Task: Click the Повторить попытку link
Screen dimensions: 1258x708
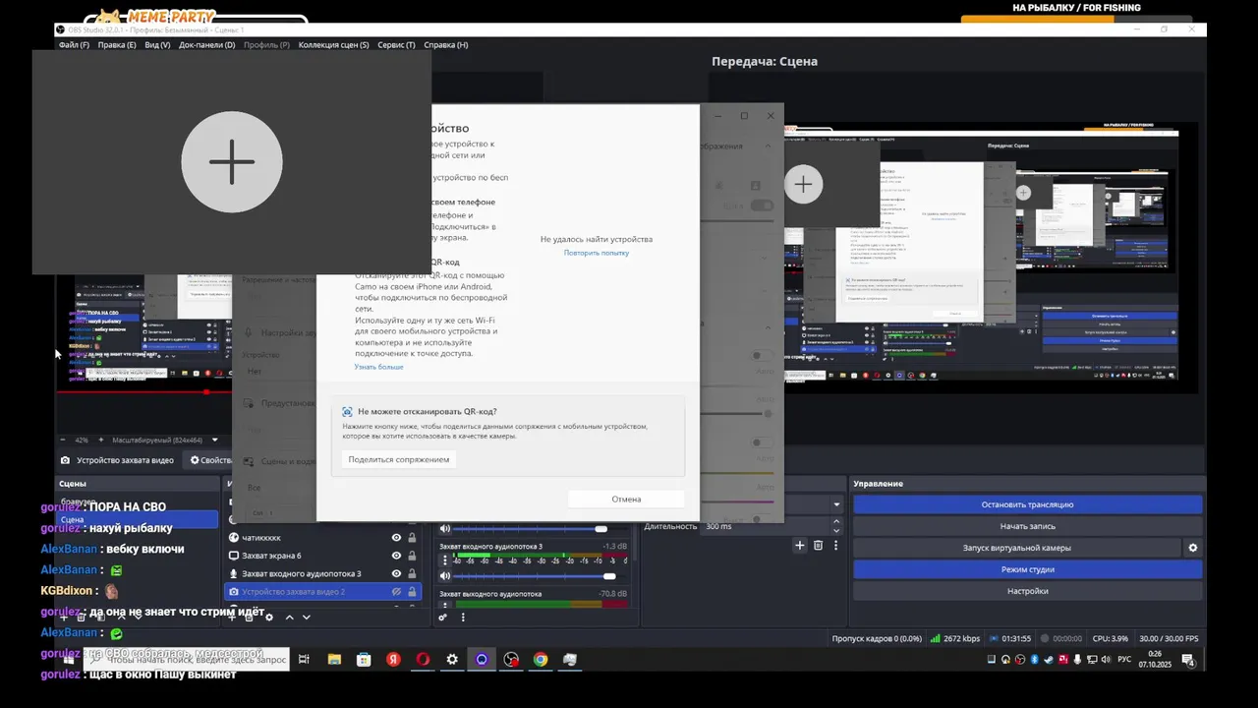Action: tap(597, 253)
